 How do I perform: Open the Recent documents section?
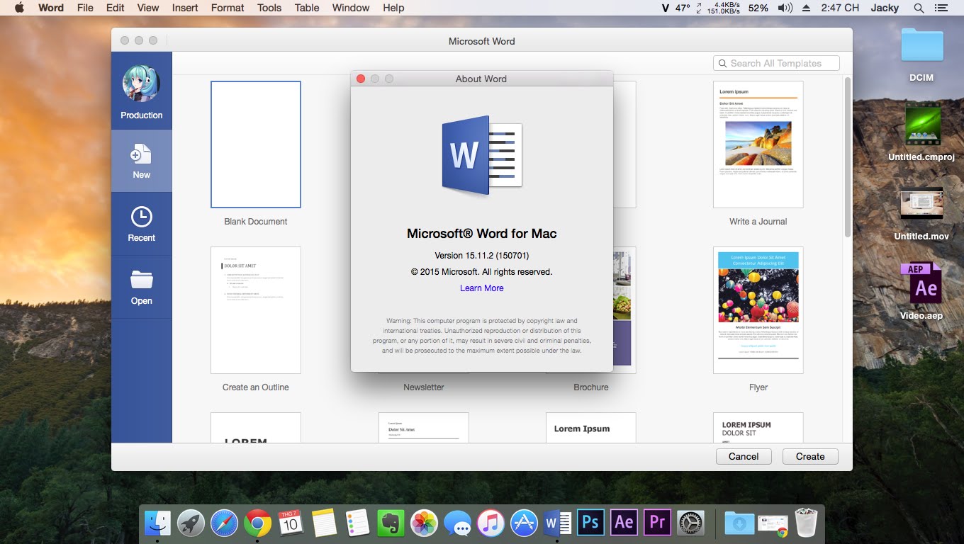141,223
